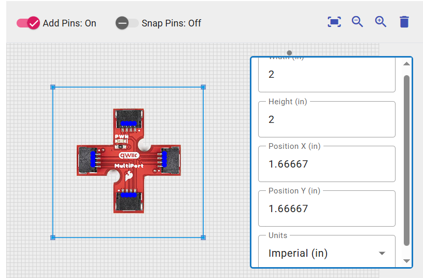Enable the Snap Pins toggle

pos(127,23)
